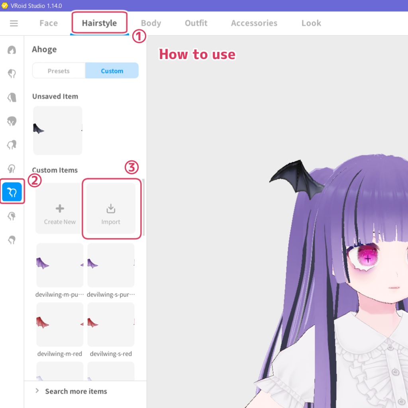The height and width of the screenshot is (408, 408).
Task: Select the Unsaved Item devil wing thumbnail
Action: [57, 130]
